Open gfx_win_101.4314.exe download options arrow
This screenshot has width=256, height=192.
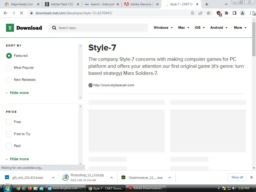(x=53, y=178)
